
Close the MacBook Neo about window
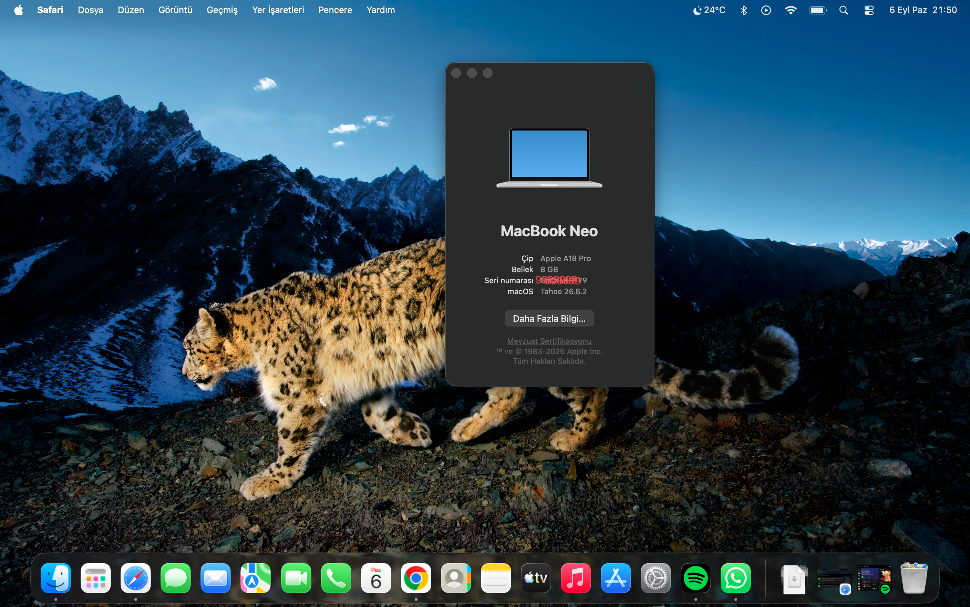456,73
